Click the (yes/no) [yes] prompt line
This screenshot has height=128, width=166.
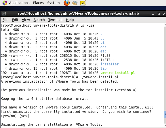(x=15, y=116)
